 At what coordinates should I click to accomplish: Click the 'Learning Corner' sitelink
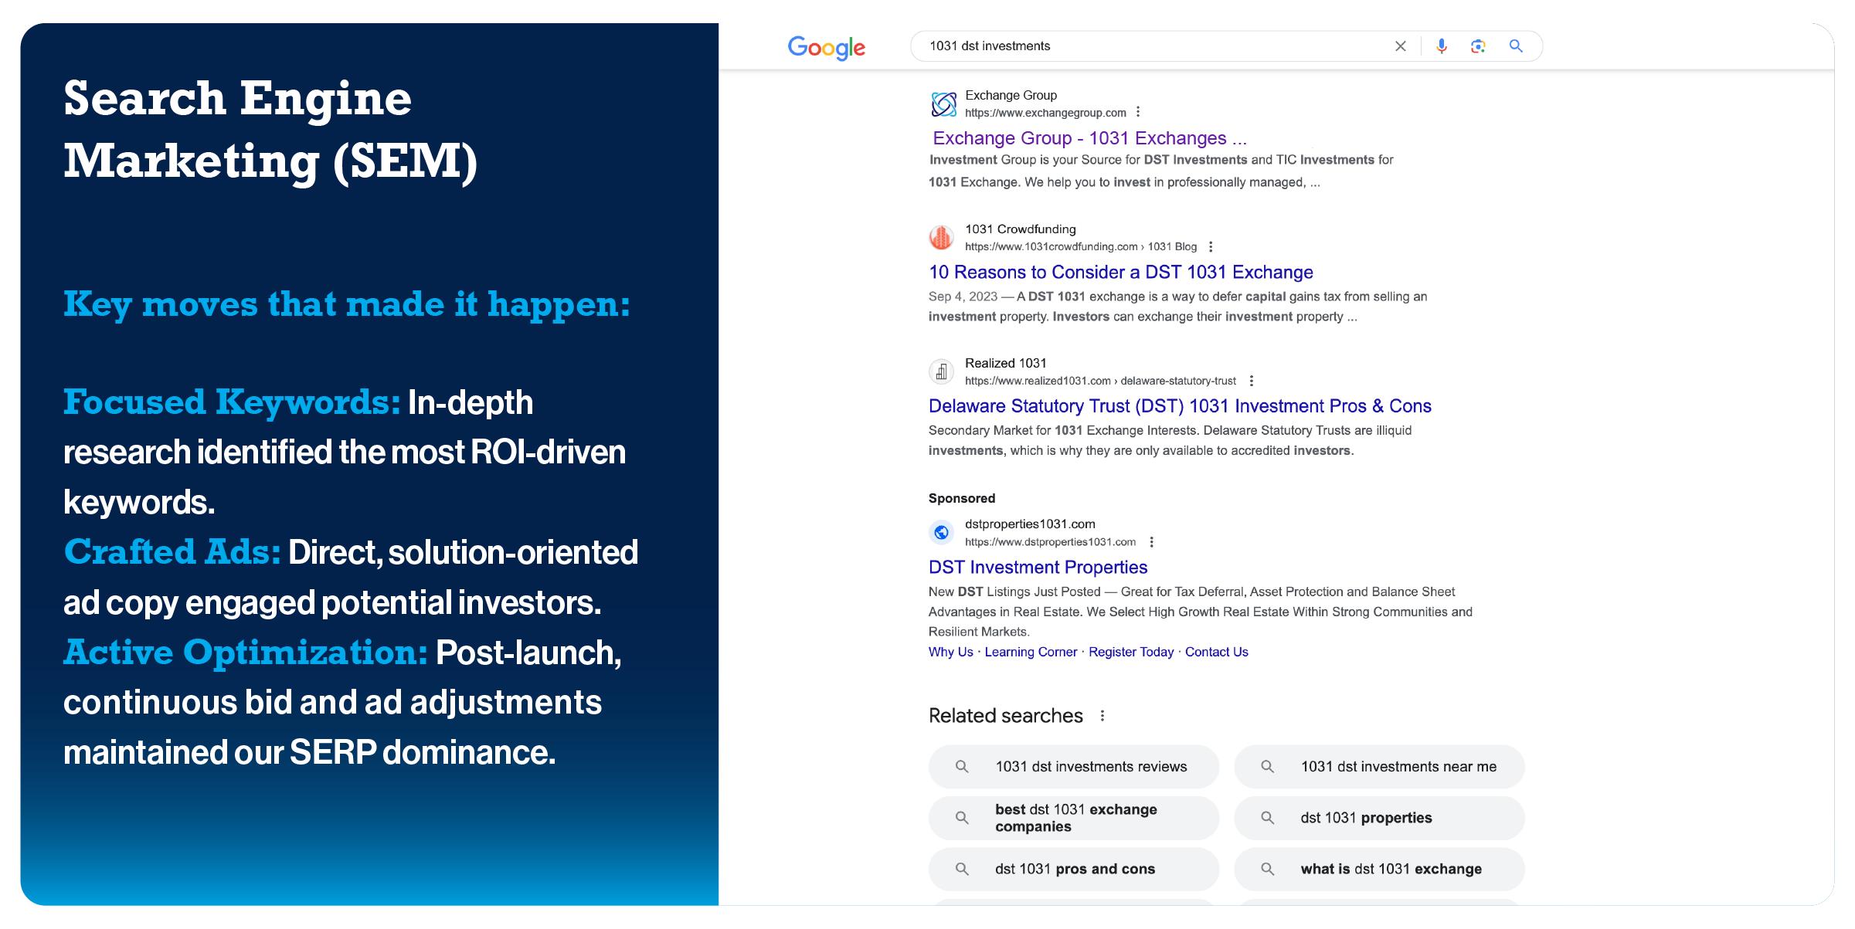pyautogui.click(x=1031, y=652)
